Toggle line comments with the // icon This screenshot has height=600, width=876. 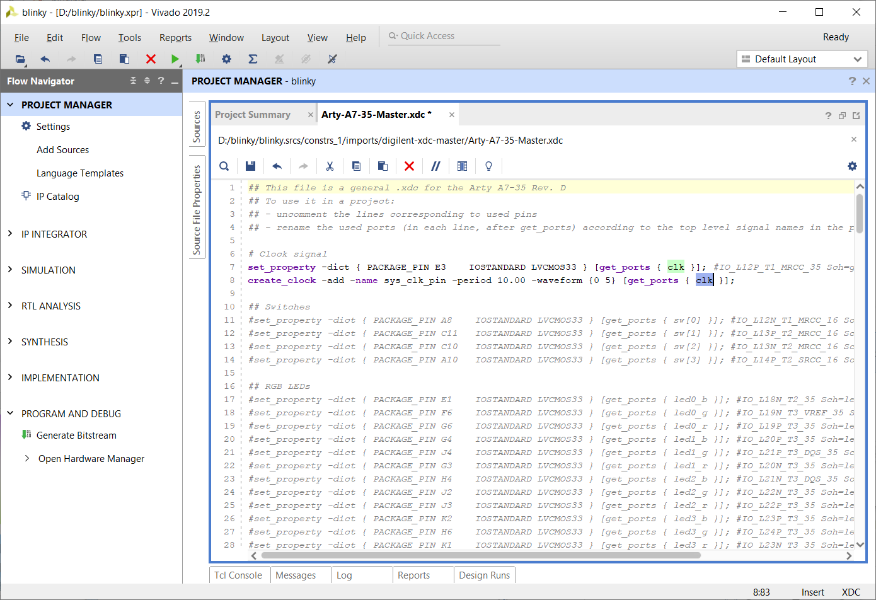click(x=435, y=166)
